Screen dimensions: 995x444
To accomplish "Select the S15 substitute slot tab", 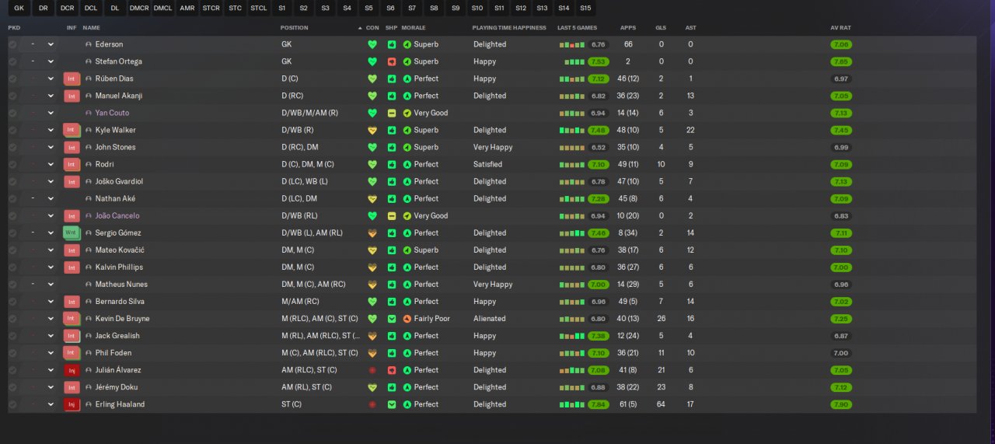I will pyautogui.click(x=585, y=8).
